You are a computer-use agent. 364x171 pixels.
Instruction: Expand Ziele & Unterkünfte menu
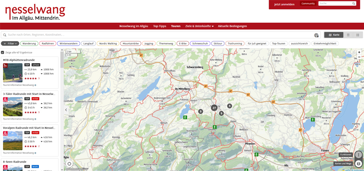pyautogui.click(x=199, y=26)
